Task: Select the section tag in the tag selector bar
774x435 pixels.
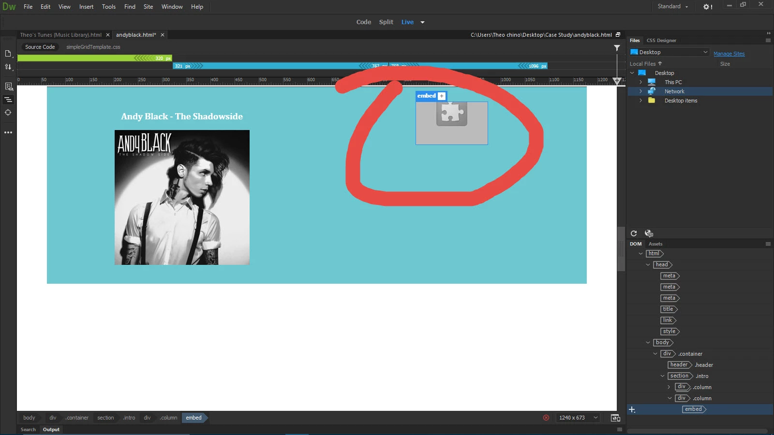Action: [105, 418]
